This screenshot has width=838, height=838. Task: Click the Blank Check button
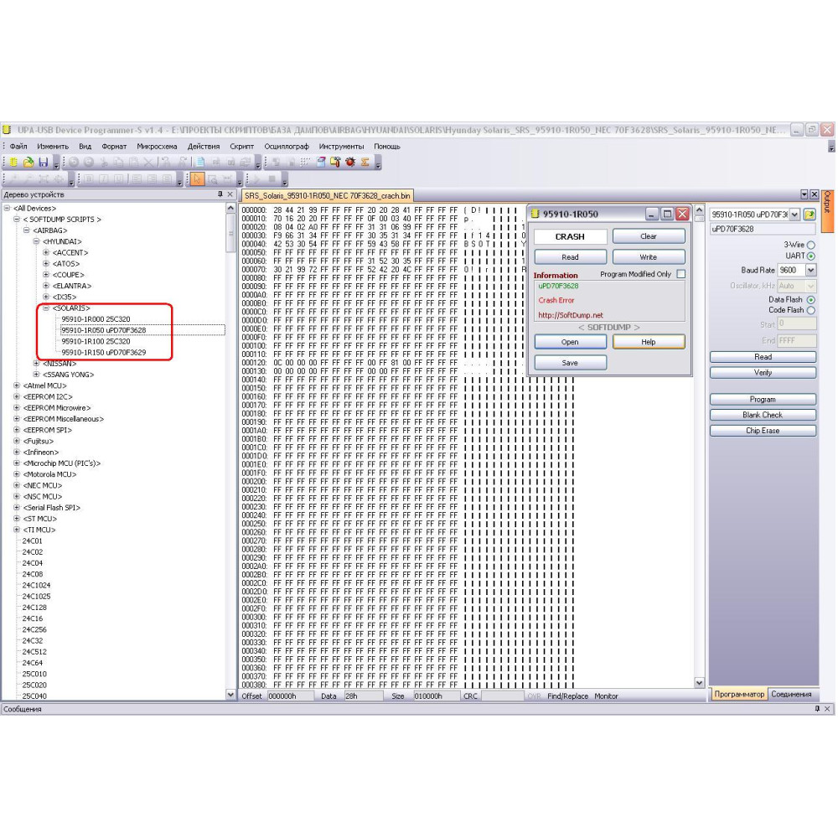tap(763, 415)
